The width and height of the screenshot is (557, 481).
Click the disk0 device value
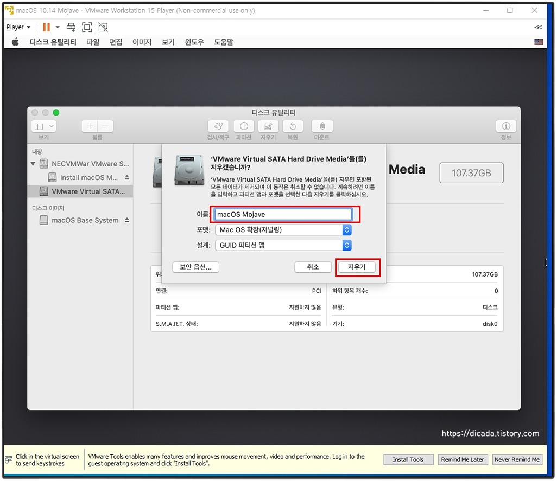click(490, 324)
